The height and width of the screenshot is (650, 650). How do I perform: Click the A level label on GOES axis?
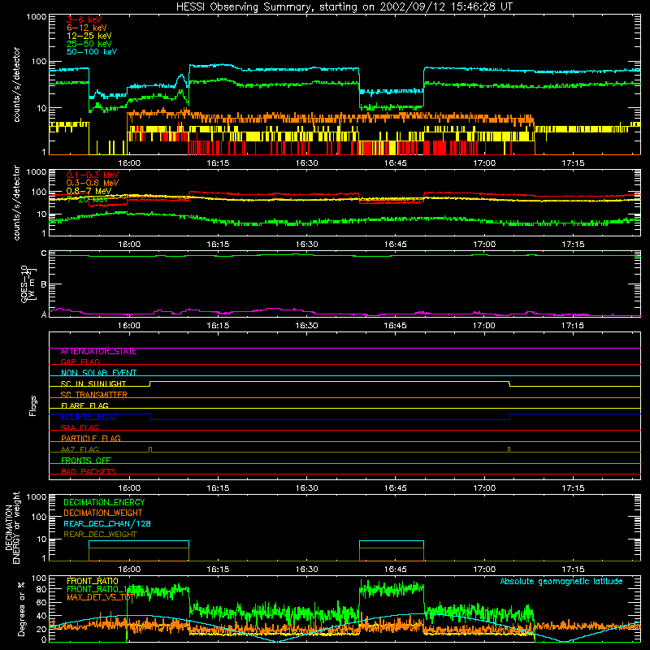pos(44,314)
